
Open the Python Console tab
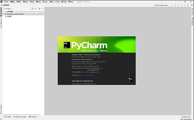pos(20,117)
